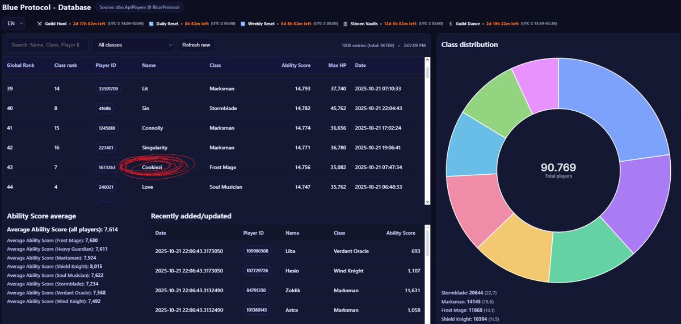Sort leaderboard by Max HP header

pyautogui.click(x=337, y=65)
